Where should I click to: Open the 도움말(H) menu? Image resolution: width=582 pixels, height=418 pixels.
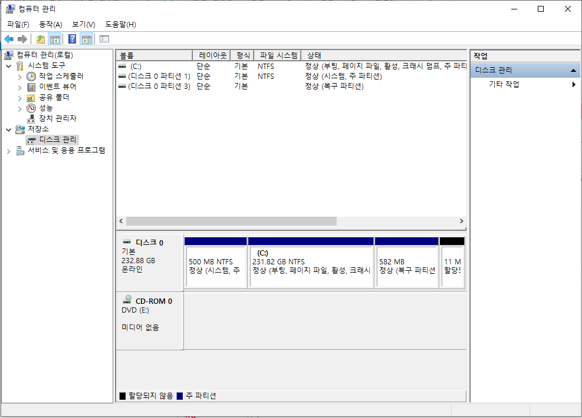pos(120,25)
